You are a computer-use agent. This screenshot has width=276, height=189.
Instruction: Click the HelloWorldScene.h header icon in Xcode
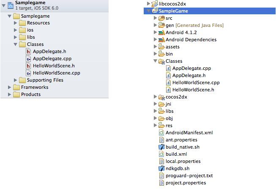pyautogui.click(x=28, y=66)
